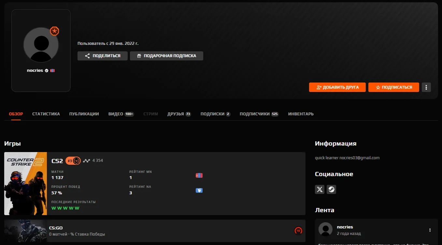Screen dimensions: 442x245
Task: View the Друзья tab
Action: (x=179, y=114)
